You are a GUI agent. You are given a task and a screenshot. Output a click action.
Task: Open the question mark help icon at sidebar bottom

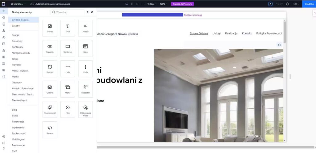(x=4, y=149)
